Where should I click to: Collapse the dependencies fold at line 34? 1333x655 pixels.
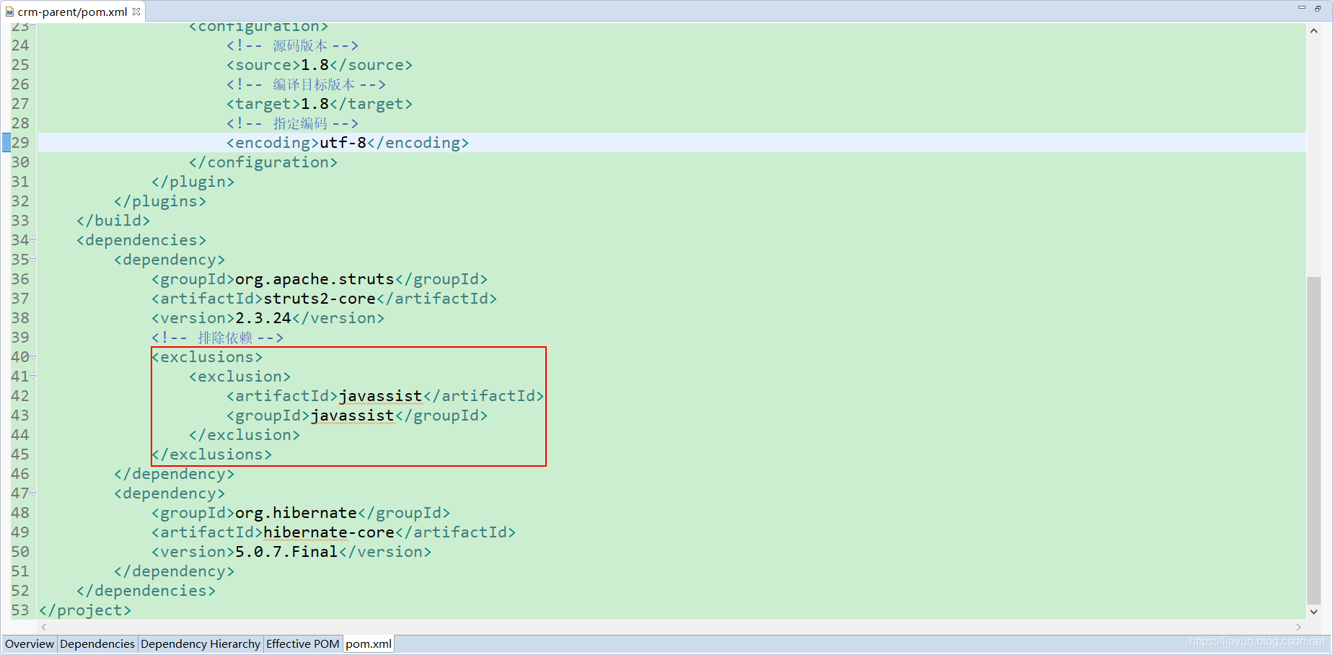point(33,239)
